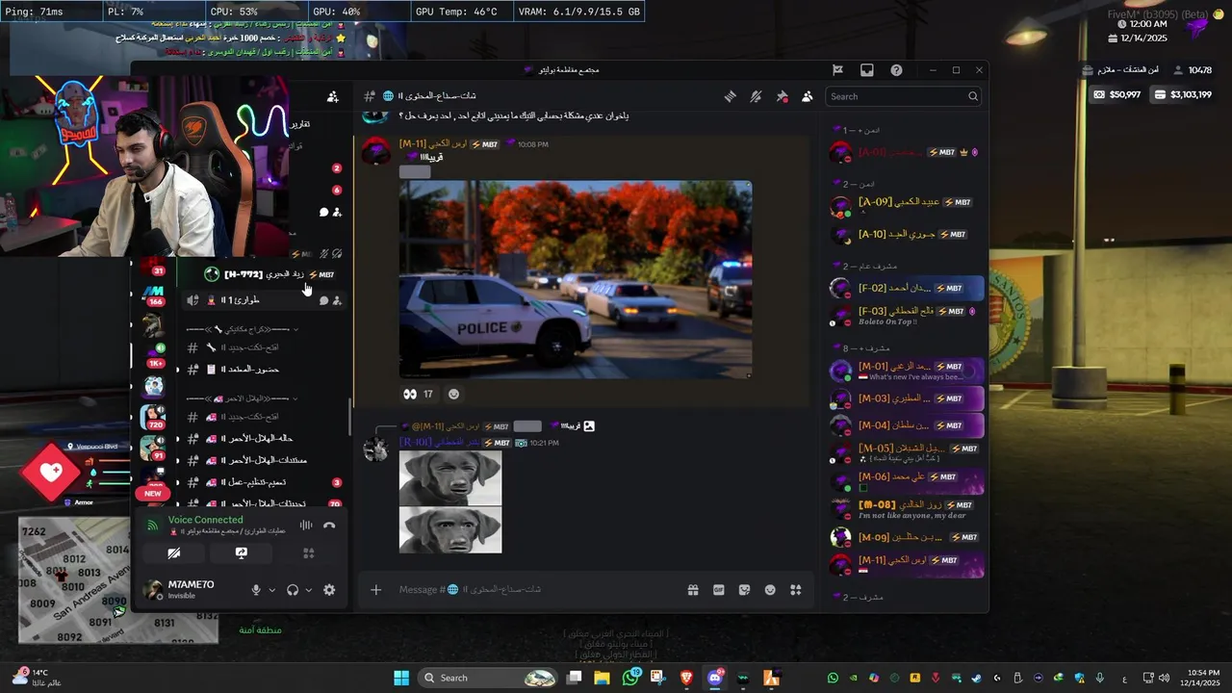Screen dimensions: 1232x693
Task: Click invite icon on طوارئ 1 voice channel
Action: (337, 300)
